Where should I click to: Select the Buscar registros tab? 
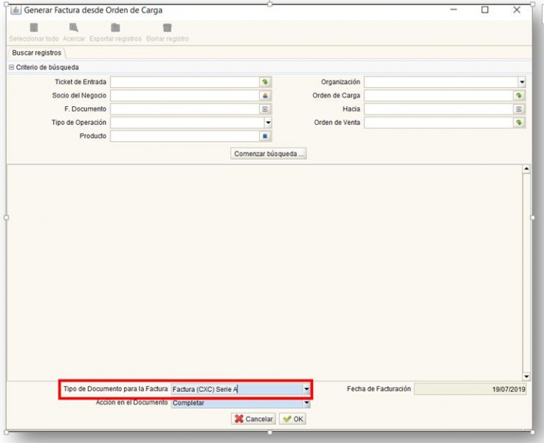point(37,53)
